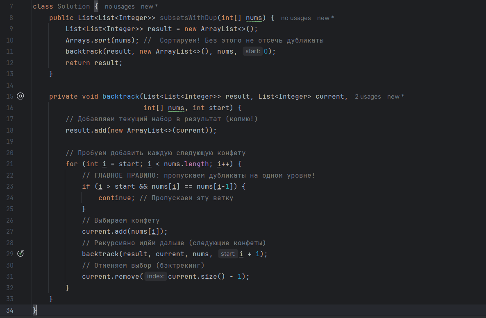Click the @ gutter icon on line 15
Viewport: 486px width, 318px height.
coord(20,96)
